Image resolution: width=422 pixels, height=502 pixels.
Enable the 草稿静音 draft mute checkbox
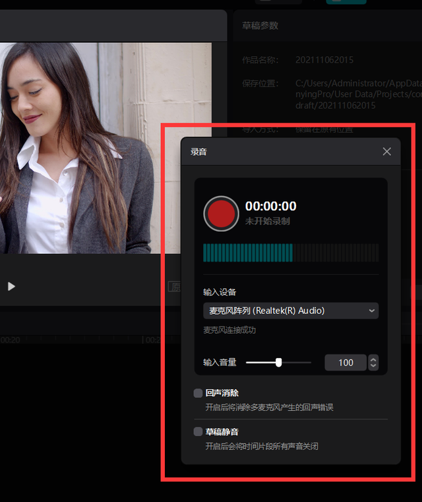tap(198, 431)
